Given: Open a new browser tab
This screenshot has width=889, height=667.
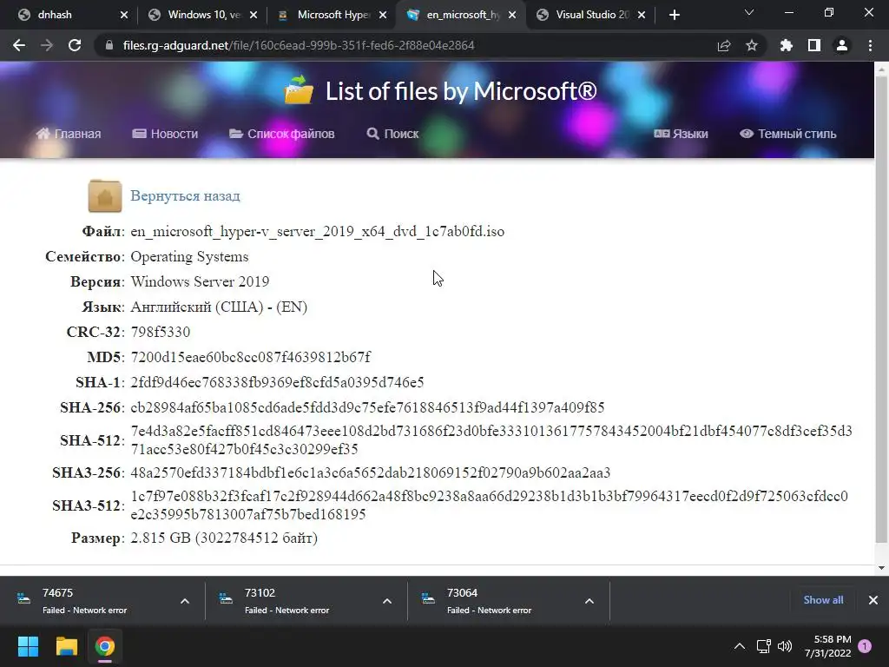Looking at the screenshot, I should coord(674,15).
